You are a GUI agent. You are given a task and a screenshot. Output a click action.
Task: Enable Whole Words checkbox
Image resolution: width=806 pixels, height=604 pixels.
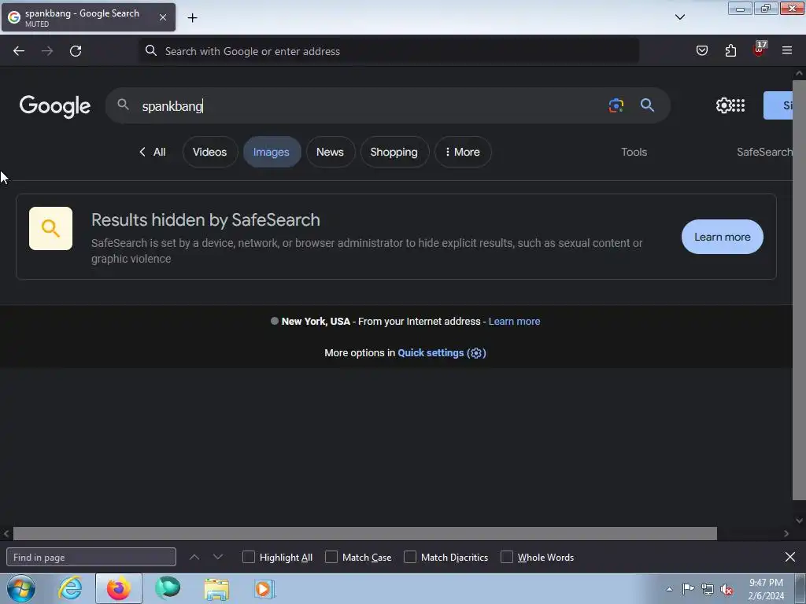tap(507, 558)
